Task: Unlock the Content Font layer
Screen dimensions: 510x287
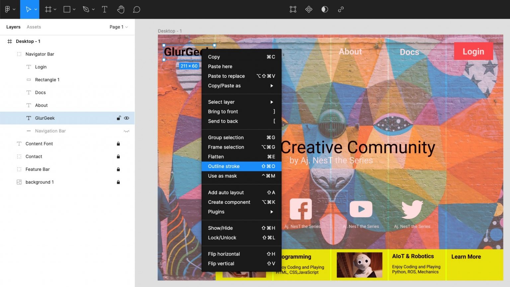Action: pyautogui.click(x=118, y=144)
